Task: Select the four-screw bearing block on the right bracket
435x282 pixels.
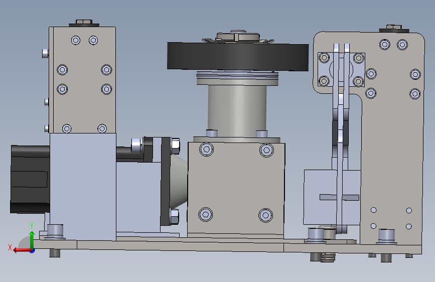Action: [x=342, y=70]
